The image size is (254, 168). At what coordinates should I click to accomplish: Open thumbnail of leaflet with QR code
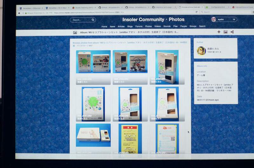pyautogui.click(x=167, y=139)
